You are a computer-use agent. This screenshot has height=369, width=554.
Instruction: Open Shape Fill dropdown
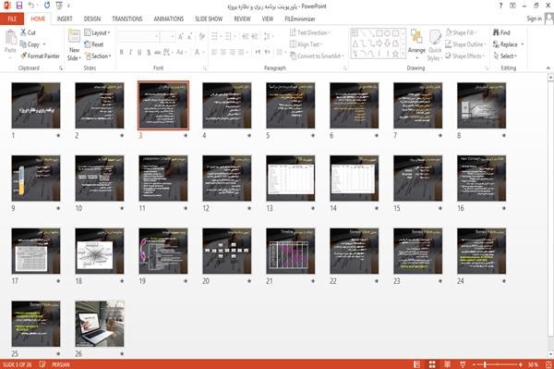(x=461, y=32)
